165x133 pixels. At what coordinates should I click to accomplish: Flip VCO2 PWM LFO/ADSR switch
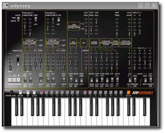pyautogui.click(x=64, y=80)
